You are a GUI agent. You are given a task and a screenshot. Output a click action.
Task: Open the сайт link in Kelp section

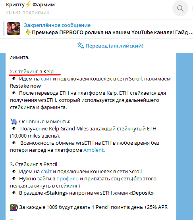pos(46,79)
